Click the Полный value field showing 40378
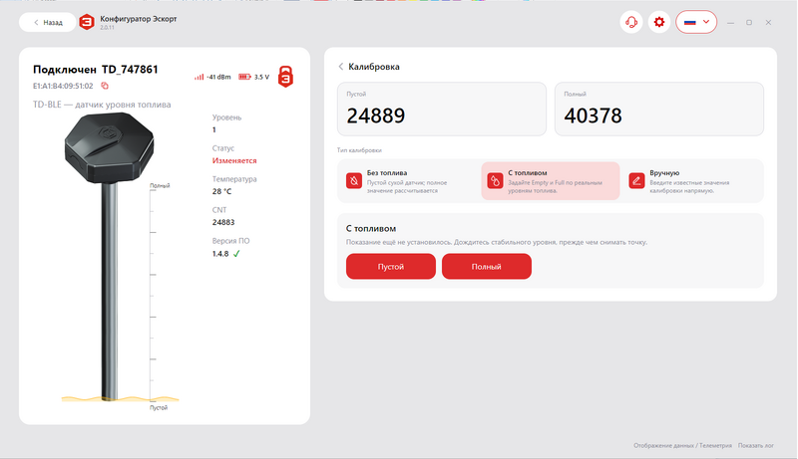The width and height of the screenshot is (798, 459). coord(659,110)
